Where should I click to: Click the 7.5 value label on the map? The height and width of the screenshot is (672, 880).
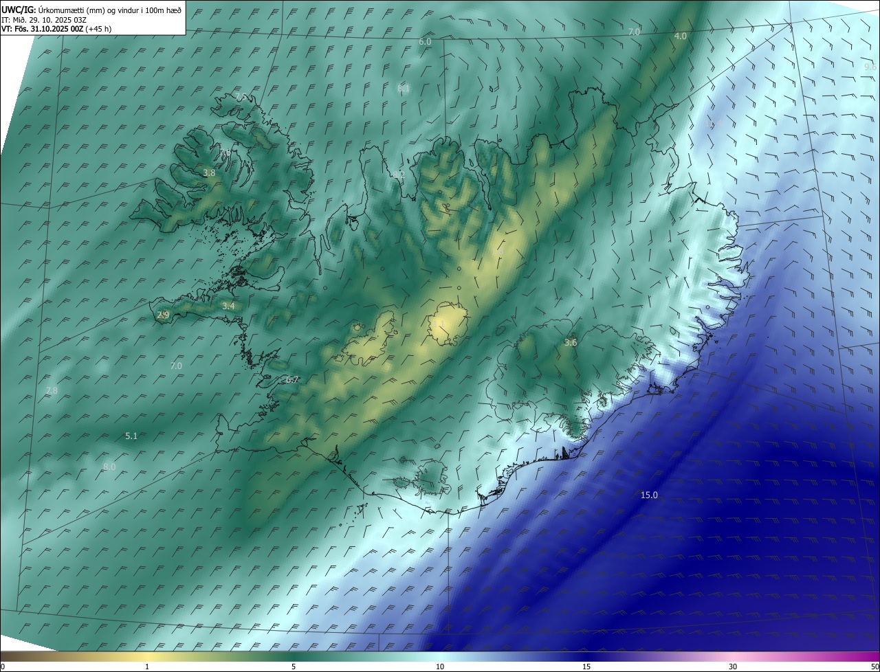point(240,96)
